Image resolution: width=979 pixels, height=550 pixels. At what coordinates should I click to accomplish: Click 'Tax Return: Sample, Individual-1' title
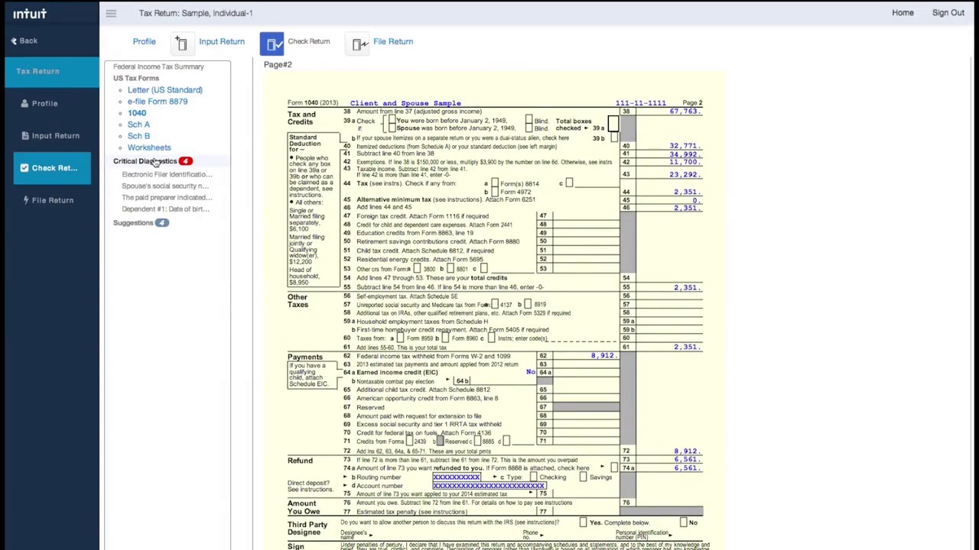coord(196,13)
